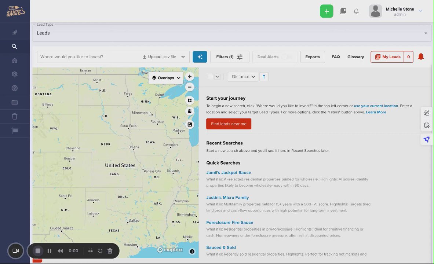Open the flag icon in the sidebar

click(15, 130)
